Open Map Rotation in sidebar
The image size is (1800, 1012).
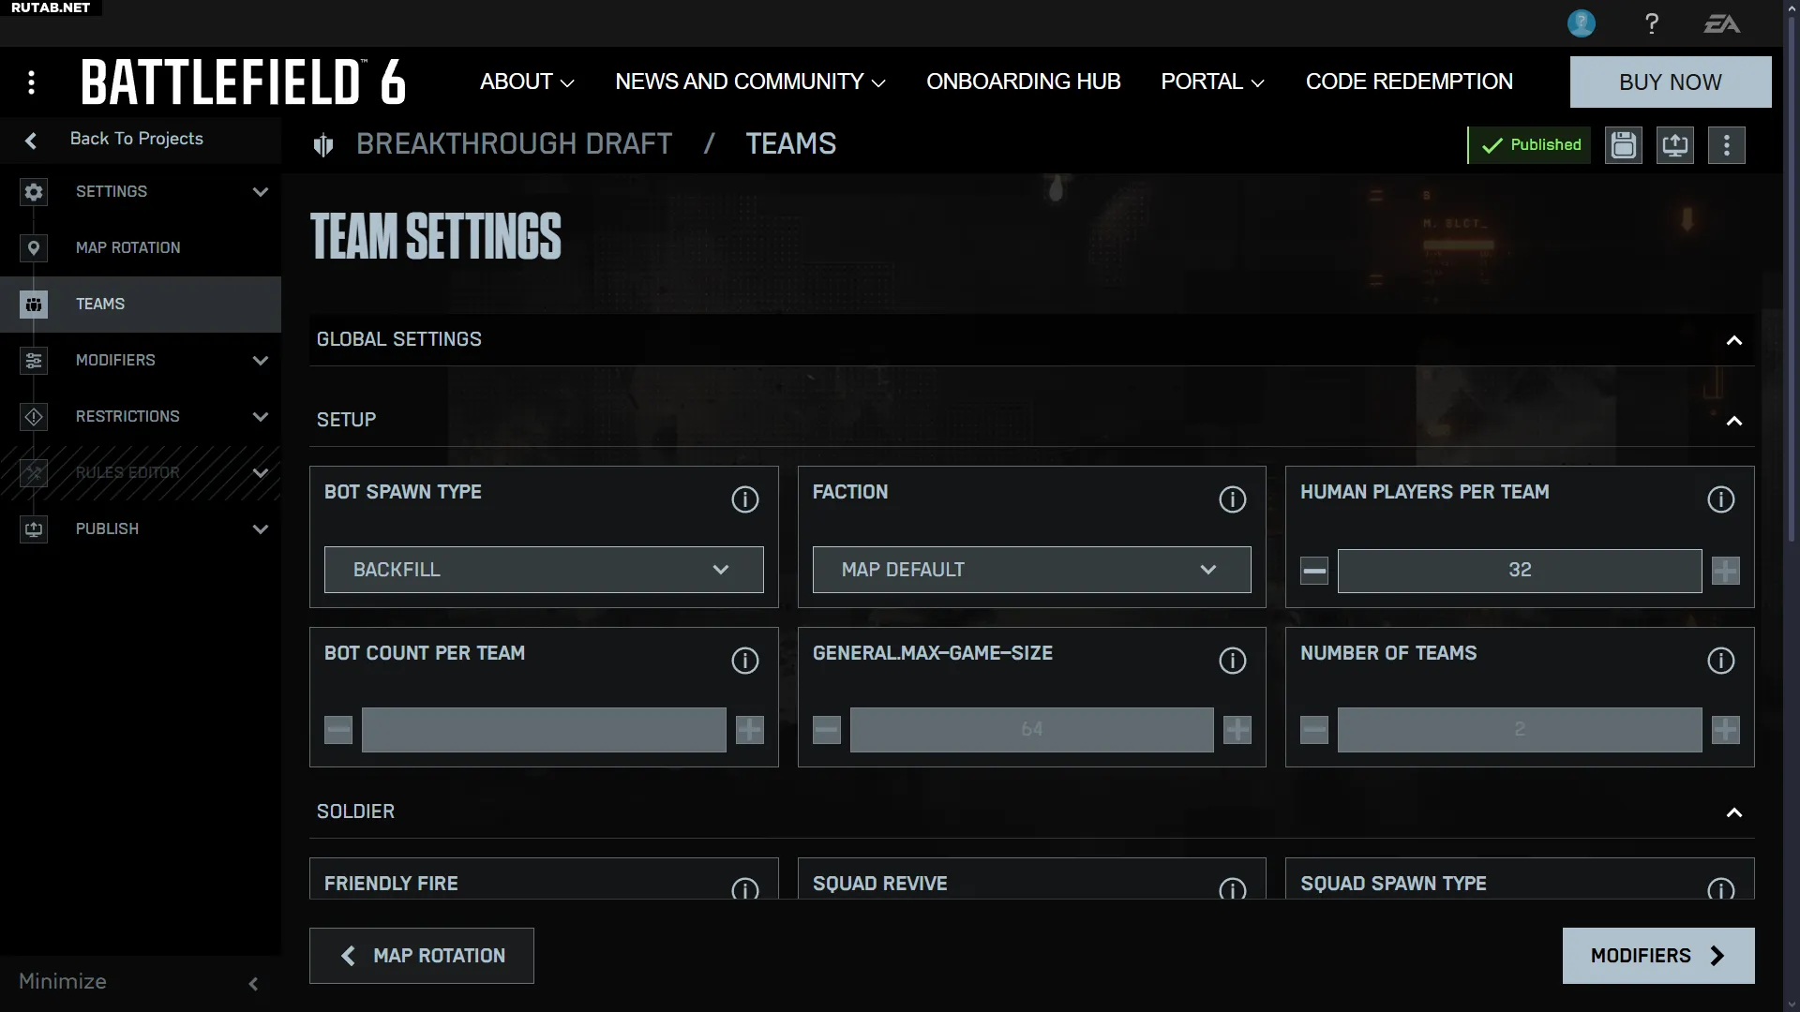coord(128,247)
